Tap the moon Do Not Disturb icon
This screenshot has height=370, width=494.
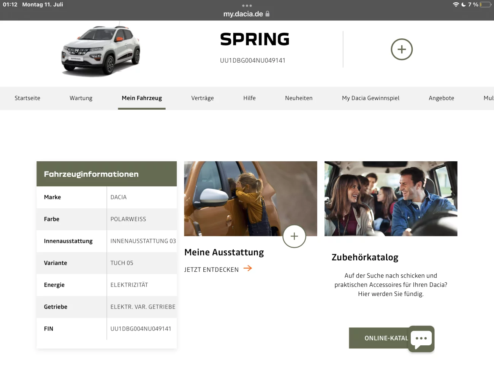click(464, 5)
